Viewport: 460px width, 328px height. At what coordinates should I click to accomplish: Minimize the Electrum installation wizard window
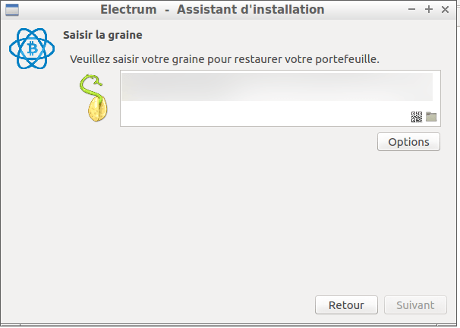411,9
